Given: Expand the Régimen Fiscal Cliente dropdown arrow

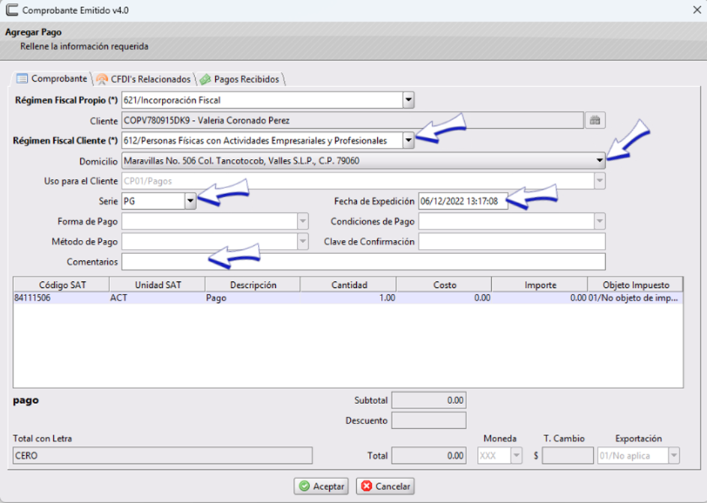Looking at the screenshot, I should [409, 140].
